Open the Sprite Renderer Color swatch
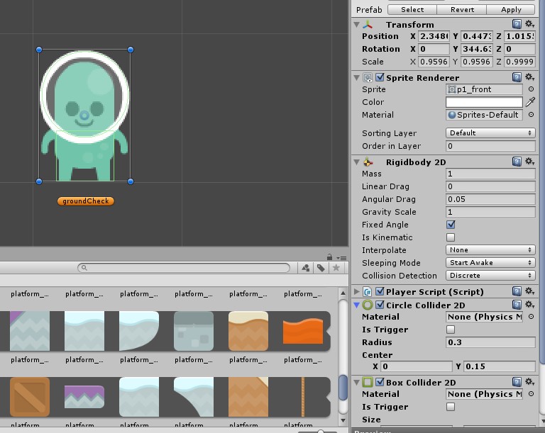545x433 pixels. coord(484,102)
